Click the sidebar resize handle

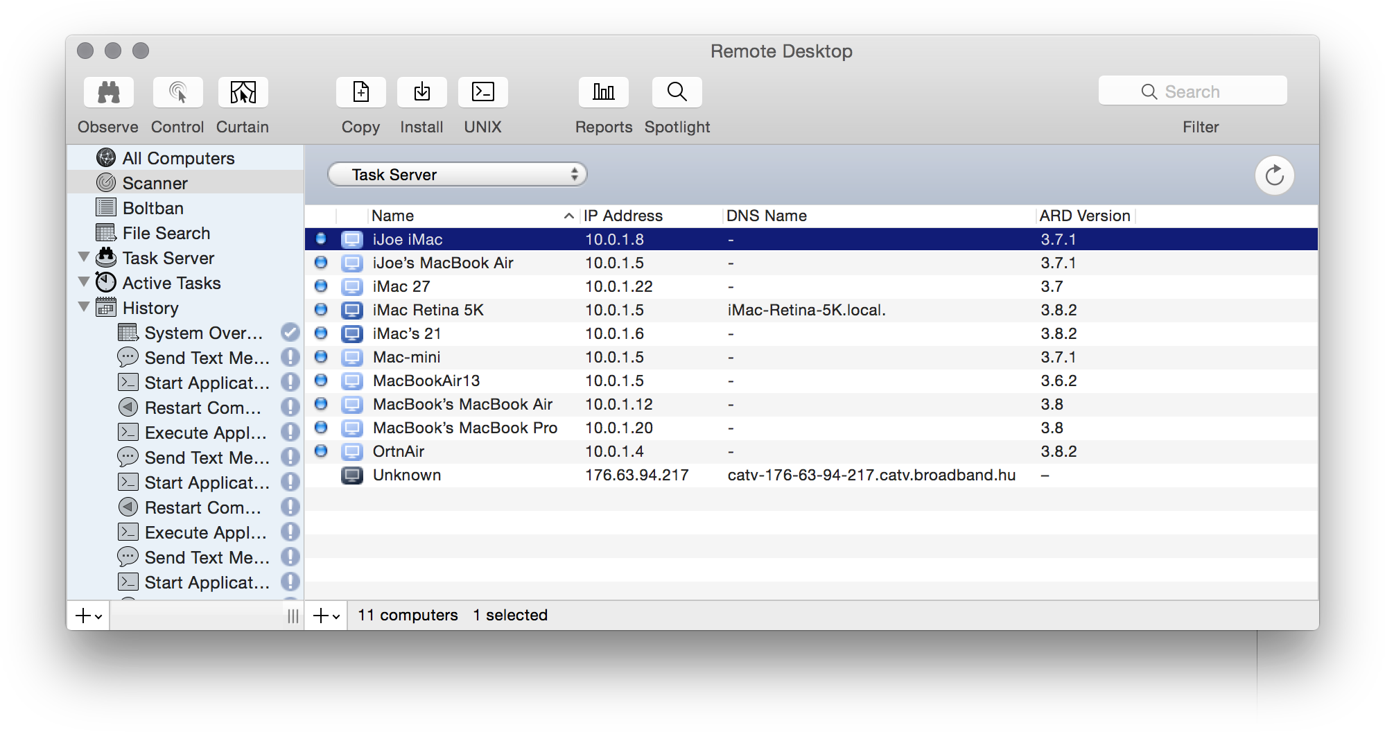[x=293, y=616]
